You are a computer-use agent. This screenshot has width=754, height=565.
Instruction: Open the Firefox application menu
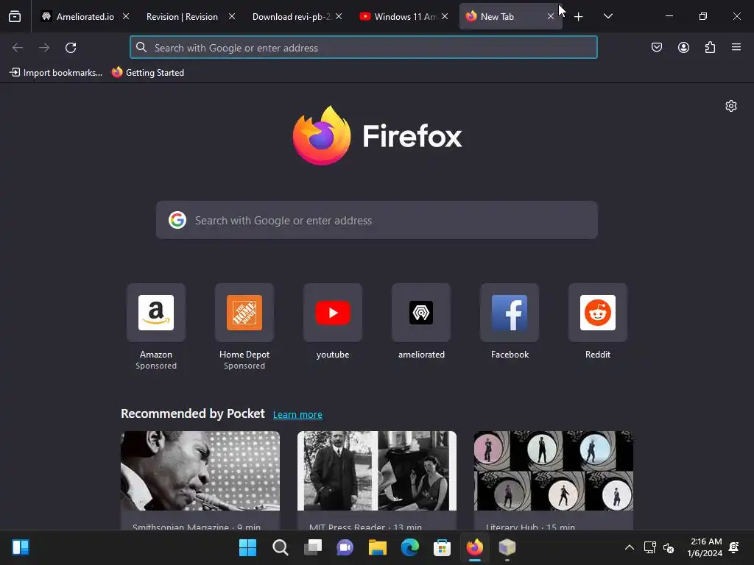click(x=736, y=47)
